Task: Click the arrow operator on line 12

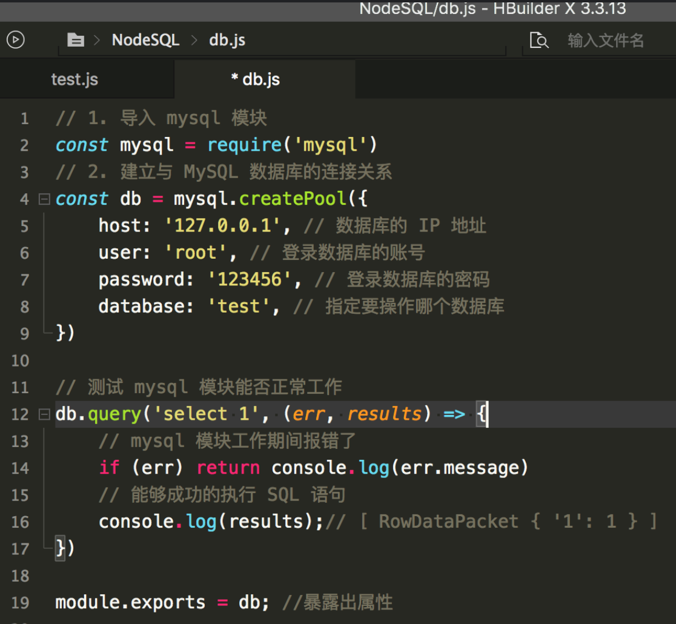Action: (454, 414)
